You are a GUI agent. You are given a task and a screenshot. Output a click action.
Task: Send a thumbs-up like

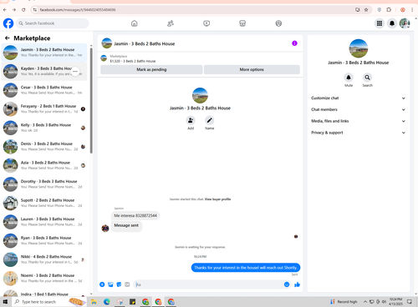tap(297, 284)
